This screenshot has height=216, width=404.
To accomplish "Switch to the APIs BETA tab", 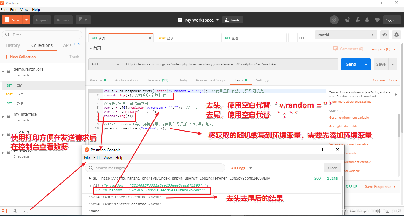I will coord(71,45).
